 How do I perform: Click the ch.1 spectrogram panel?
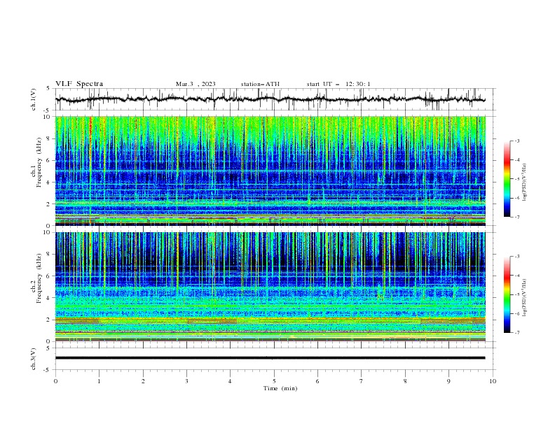(270, 171)
